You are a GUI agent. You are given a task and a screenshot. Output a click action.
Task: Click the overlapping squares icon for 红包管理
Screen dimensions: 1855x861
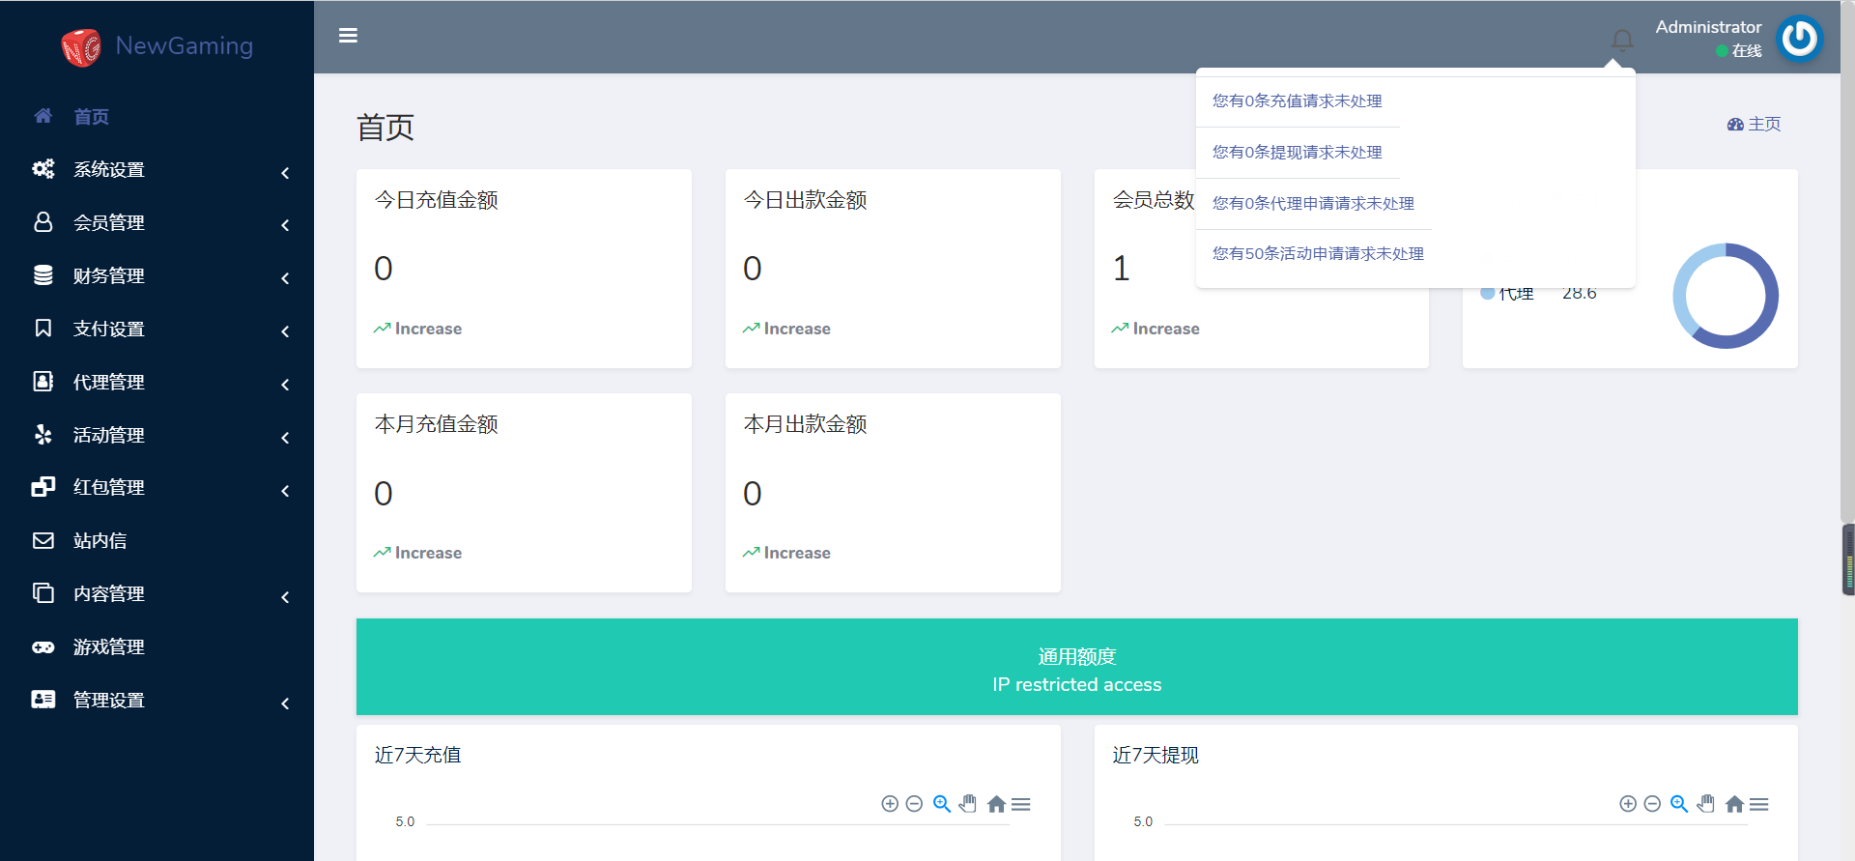[x=43, y=487]
